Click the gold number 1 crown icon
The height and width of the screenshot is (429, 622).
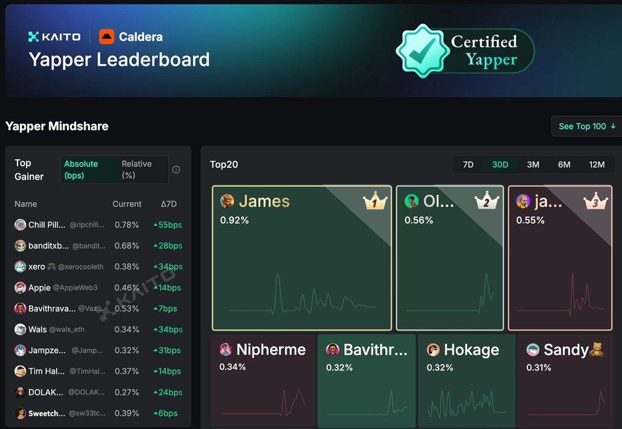tap(375, 202)
